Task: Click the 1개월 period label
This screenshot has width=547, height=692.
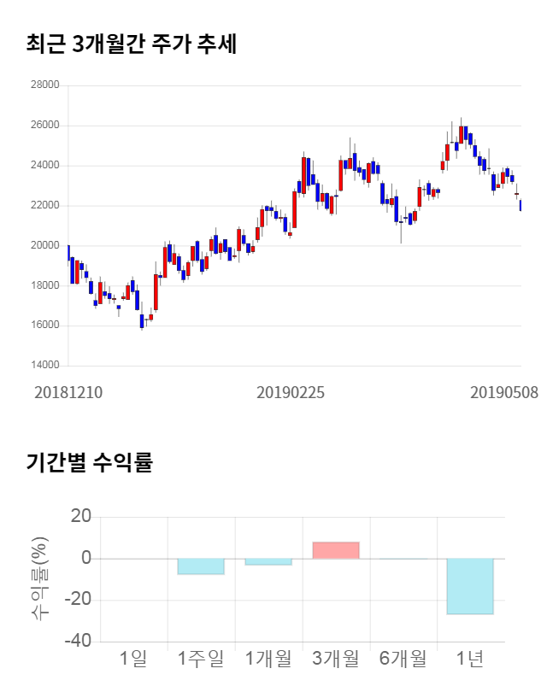Action: click(x=268, y=659)
